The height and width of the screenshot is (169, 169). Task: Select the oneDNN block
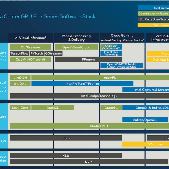click(x=20, y=77)
